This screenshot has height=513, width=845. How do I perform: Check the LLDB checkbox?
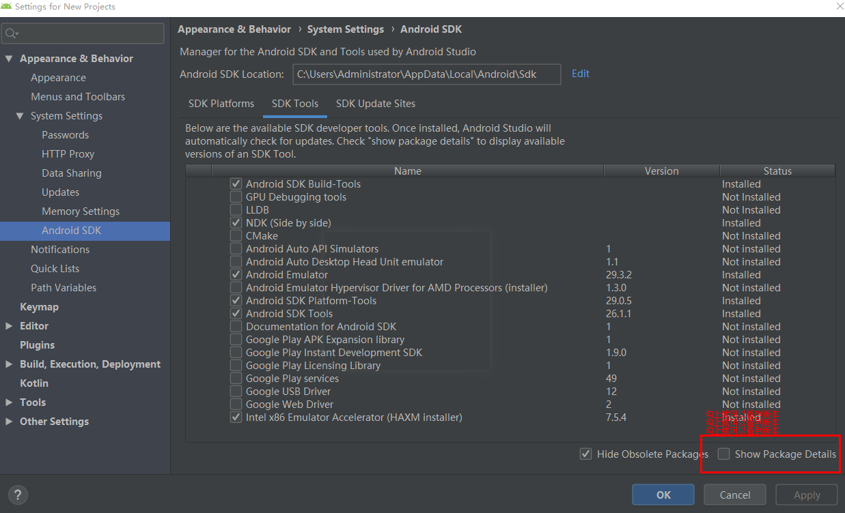coord(236,210)
